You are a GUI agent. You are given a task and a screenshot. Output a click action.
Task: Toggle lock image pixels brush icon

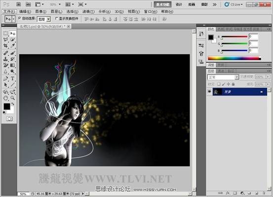(224, 84)
